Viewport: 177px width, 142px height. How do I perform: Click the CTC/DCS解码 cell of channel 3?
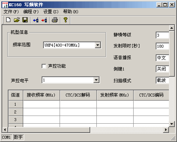78,120
